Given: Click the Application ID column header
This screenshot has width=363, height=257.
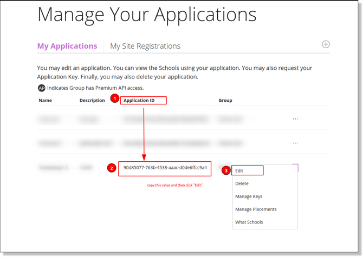Looking at the screenshot, I should point(139,100).
